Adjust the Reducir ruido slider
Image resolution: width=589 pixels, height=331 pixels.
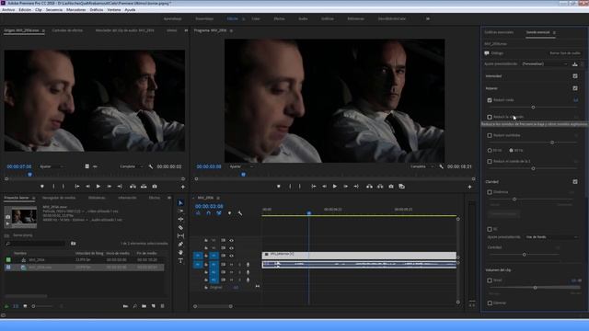click(x=533, y=108)
